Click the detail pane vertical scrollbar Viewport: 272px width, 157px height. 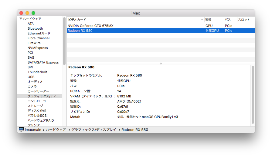coord(253,95)
